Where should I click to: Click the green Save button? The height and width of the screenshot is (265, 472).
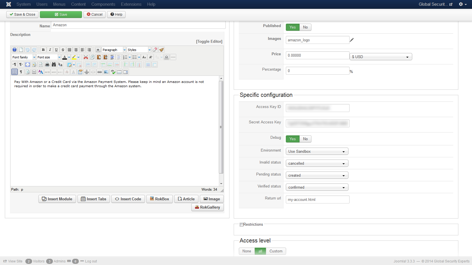[61, 15]
